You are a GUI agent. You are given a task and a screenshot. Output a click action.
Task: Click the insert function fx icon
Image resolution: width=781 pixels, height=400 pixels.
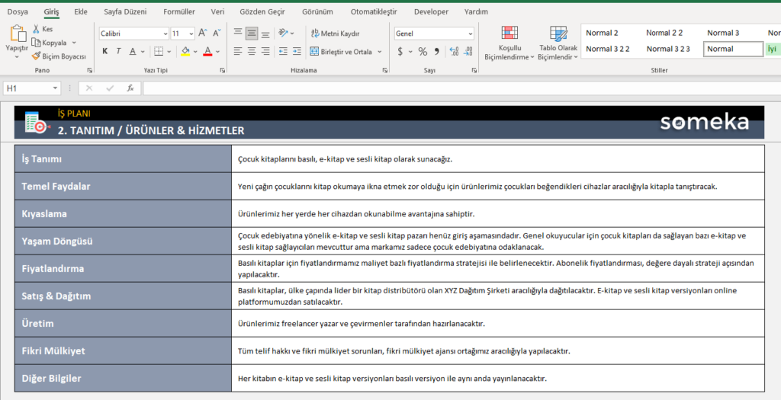(x=130, y=88)
